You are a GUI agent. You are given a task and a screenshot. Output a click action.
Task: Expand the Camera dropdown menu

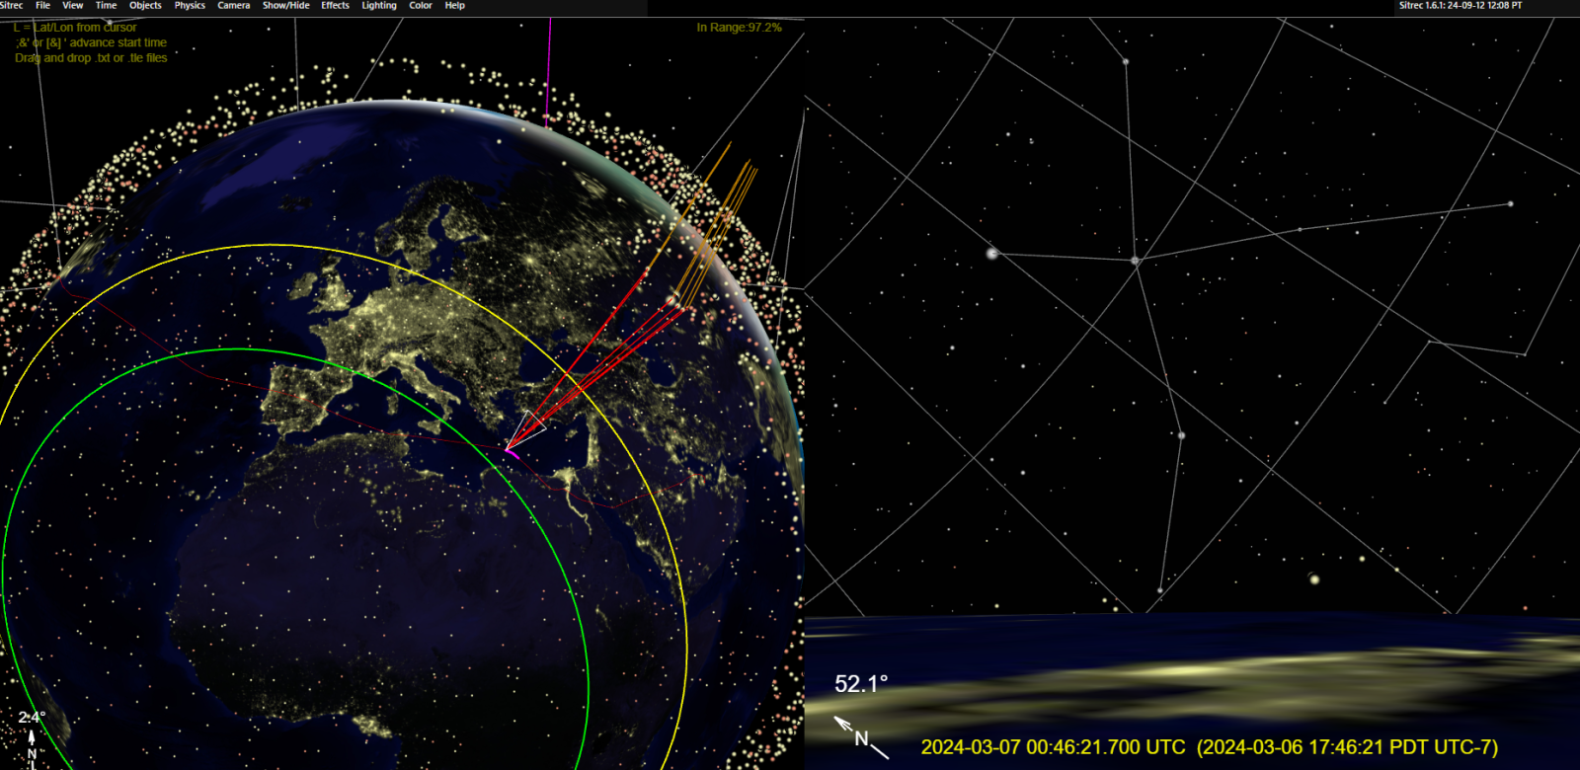233,6
